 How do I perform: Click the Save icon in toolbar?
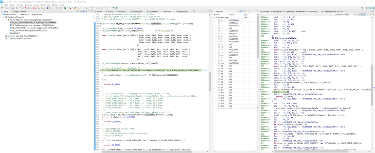(x=7, y=8)
